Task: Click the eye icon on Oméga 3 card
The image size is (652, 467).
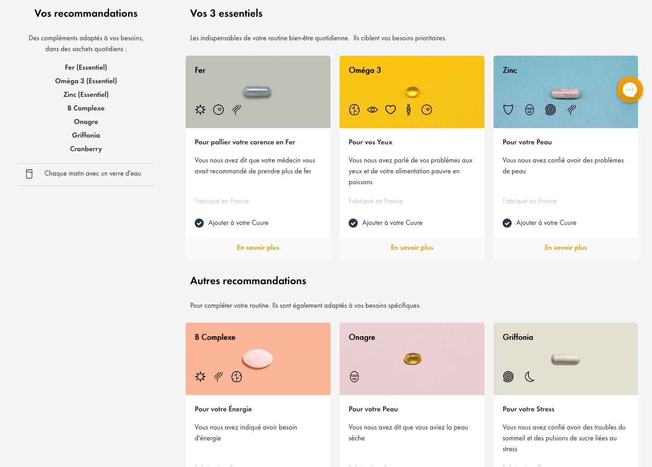Action: [x=372, y=110]
